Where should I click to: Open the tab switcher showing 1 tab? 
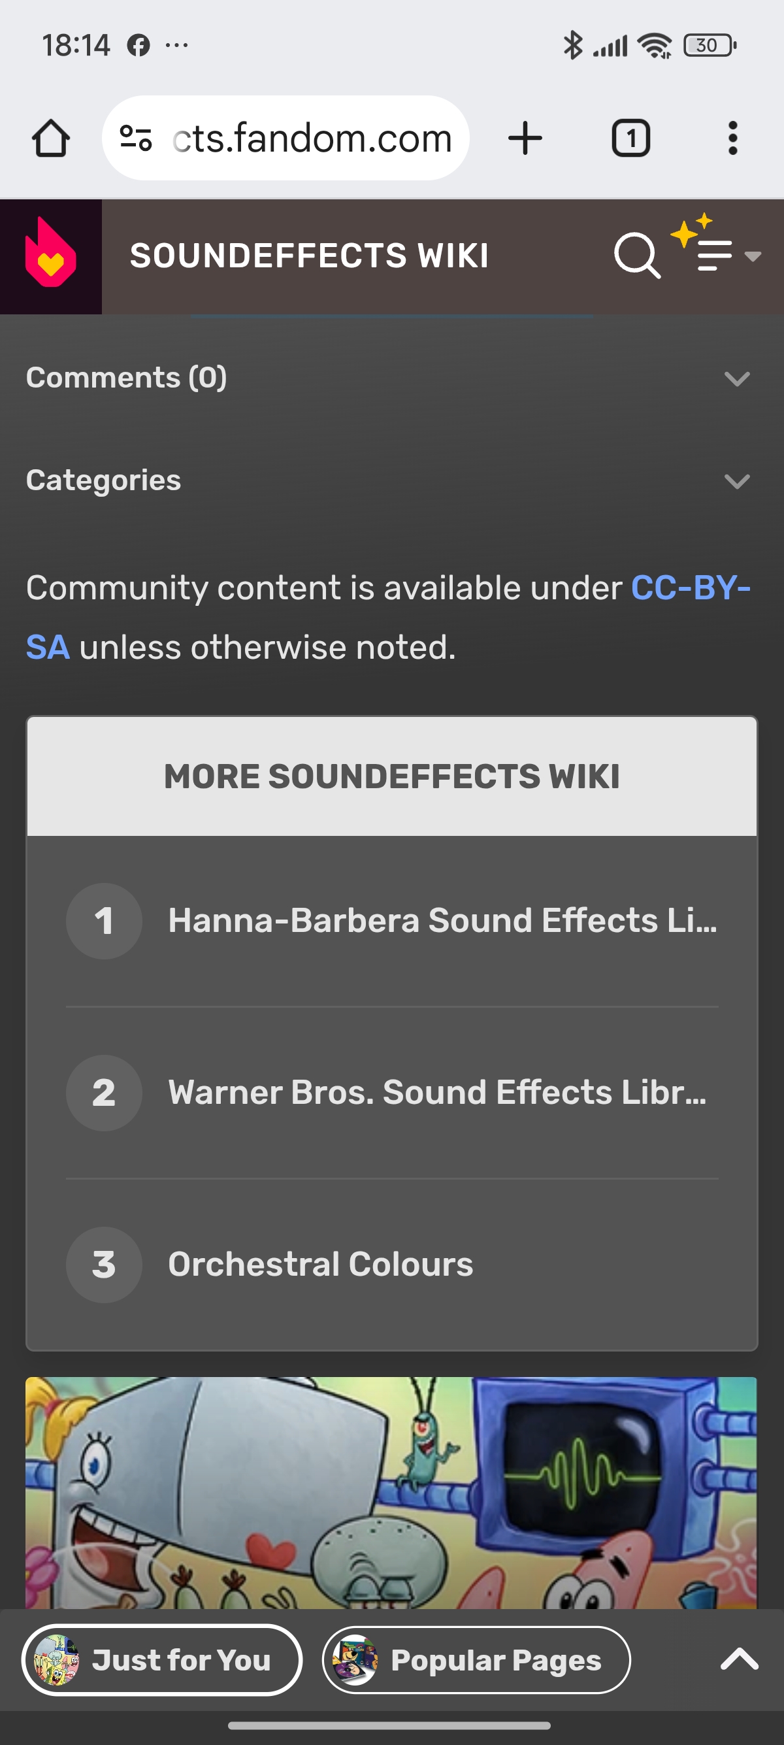630,139
